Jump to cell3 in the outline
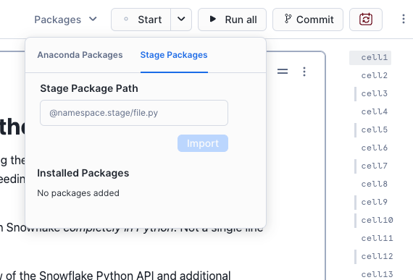Viewport: 413px width, 280px height. pos(374,93)
